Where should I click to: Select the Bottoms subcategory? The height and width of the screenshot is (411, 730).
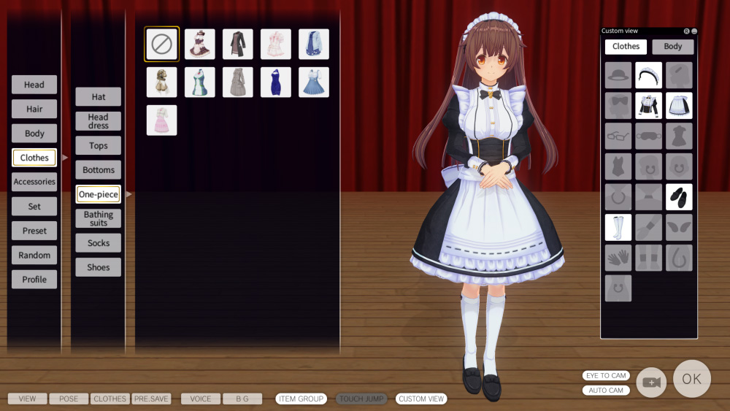(99, 170)
